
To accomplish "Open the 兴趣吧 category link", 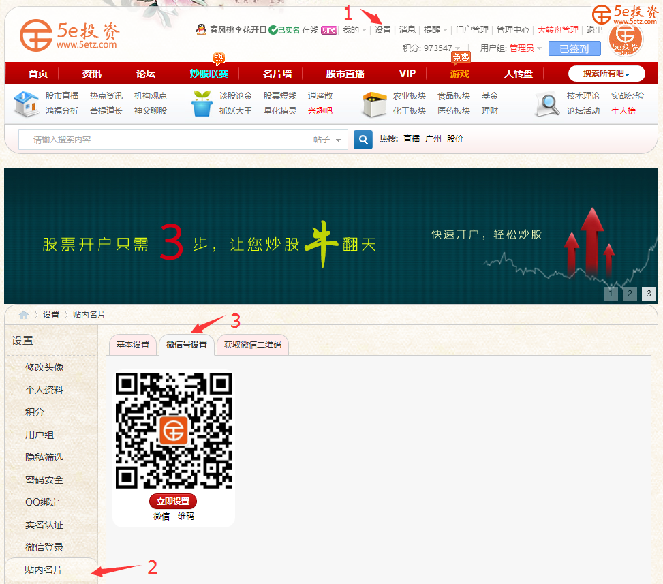I will (320, 111).
